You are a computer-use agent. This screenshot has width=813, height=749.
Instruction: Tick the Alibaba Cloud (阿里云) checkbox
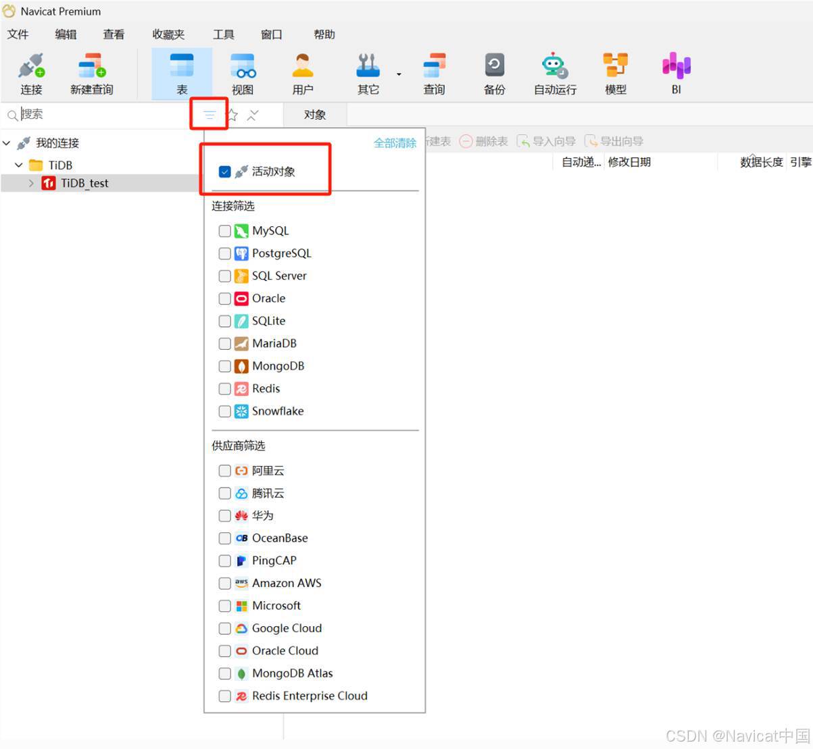coord(225,471)
